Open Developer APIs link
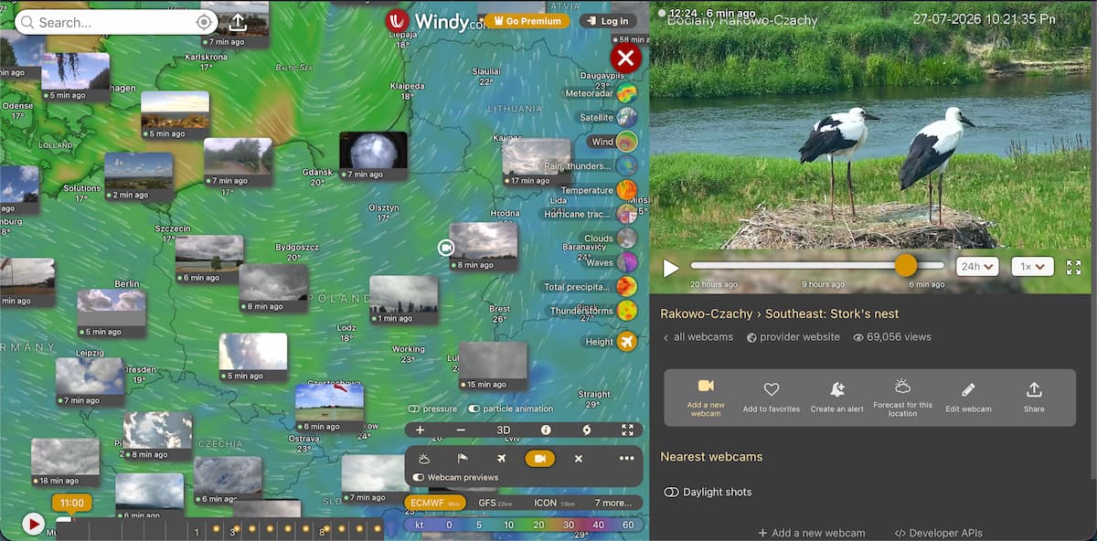1097x541 pixels. tap(939, 533)
